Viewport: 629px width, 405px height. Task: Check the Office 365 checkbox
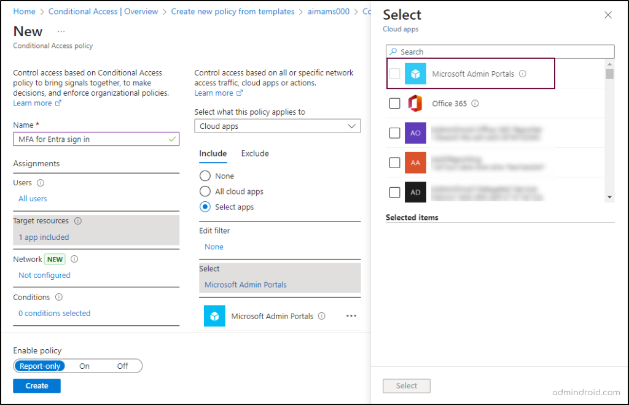[394, 104]
